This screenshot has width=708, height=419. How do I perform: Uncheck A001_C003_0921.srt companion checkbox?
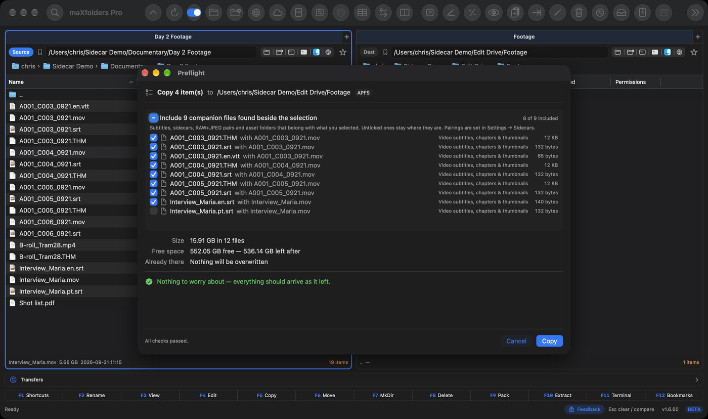[x=154, y=147]
